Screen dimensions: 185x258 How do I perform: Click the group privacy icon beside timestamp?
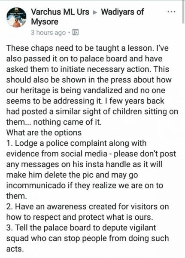(x=76, y=33)
